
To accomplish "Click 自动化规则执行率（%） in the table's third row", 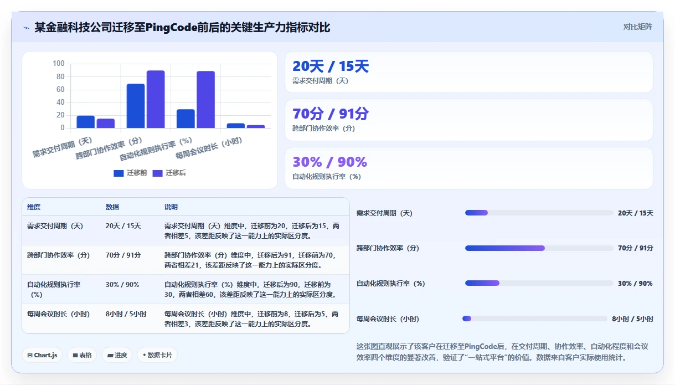I will pyautogui.click(x=54, y=290).
